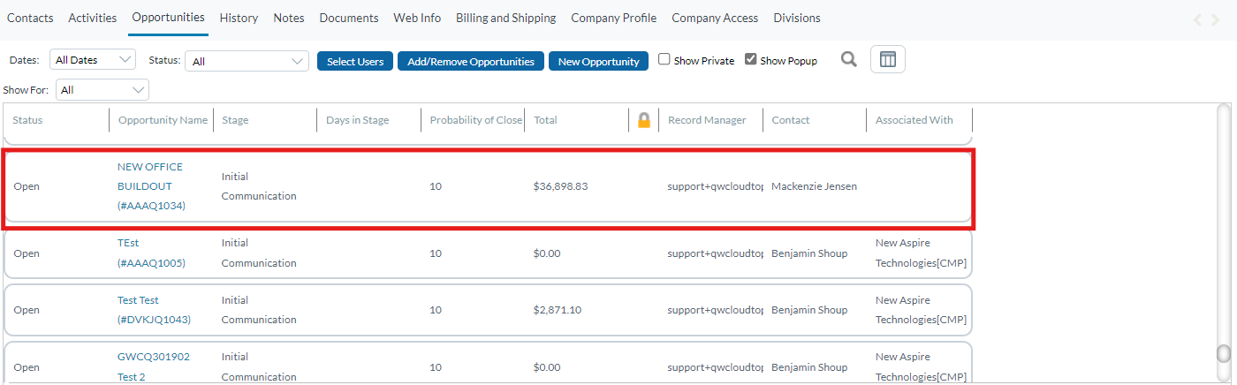Switch to the Contacts tab
The width and height of the screenshot is (1237, 385).
30,18
